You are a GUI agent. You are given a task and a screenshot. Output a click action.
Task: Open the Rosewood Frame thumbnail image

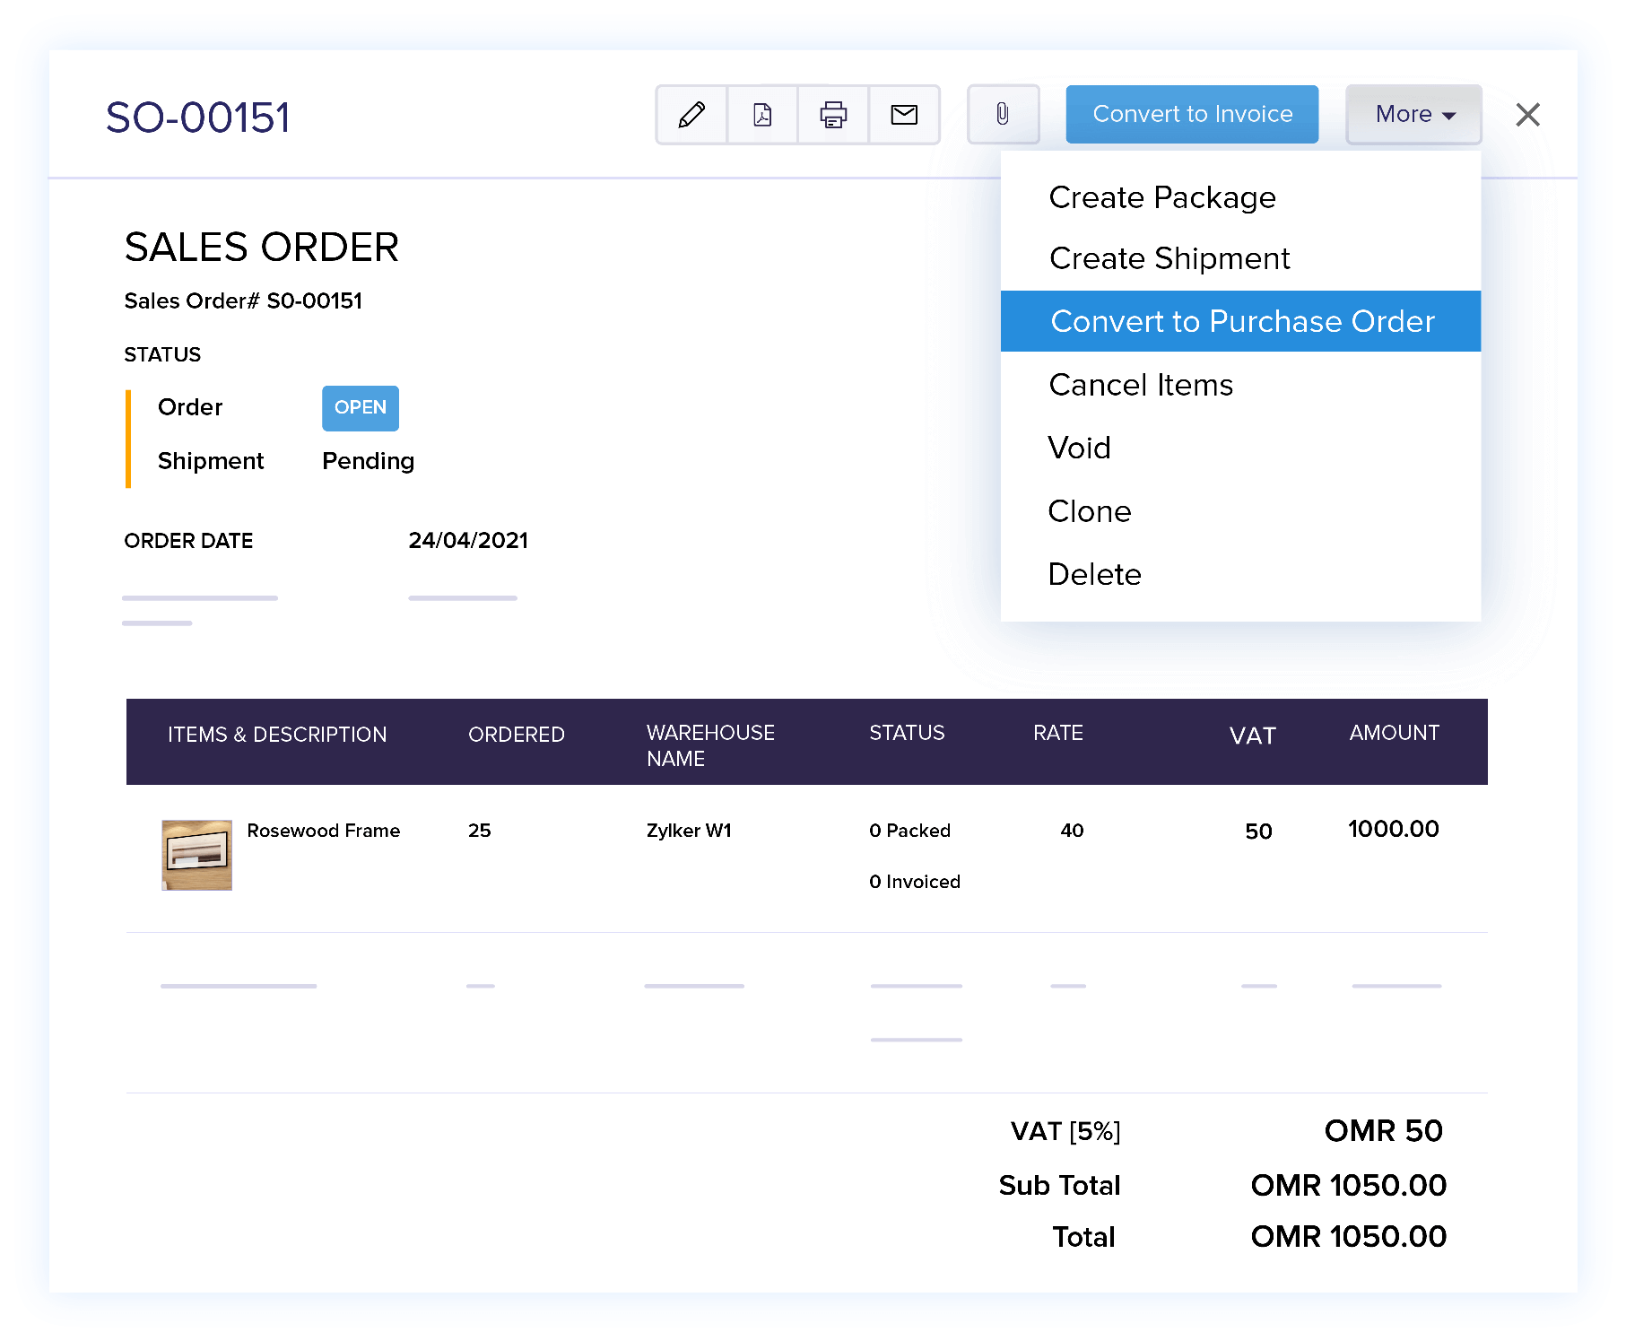(x=196, y=855)
